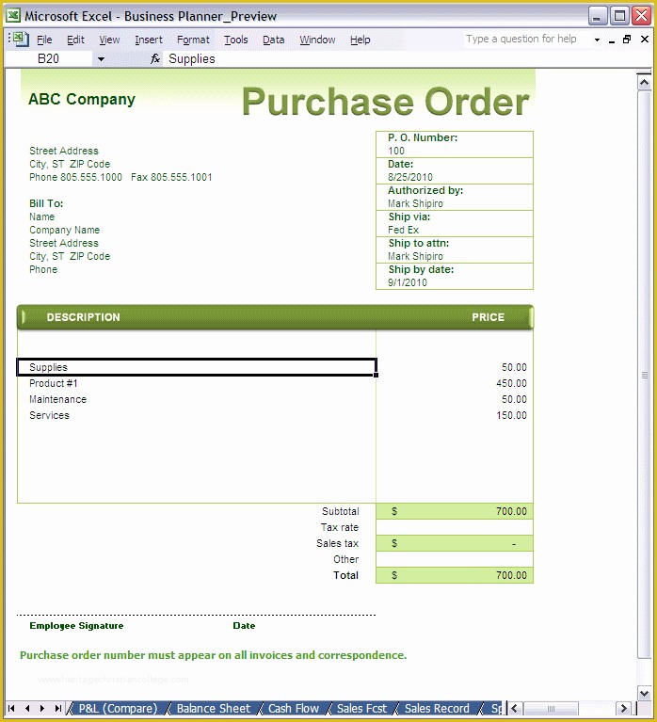
Task: Close the workbook document window
Action: 645,40
